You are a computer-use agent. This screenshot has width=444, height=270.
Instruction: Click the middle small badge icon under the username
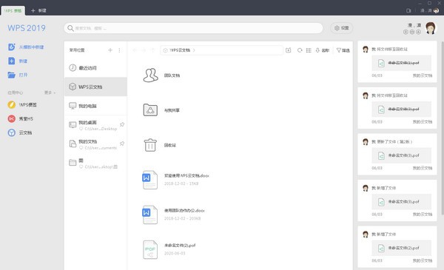click(x=412, y=32)
